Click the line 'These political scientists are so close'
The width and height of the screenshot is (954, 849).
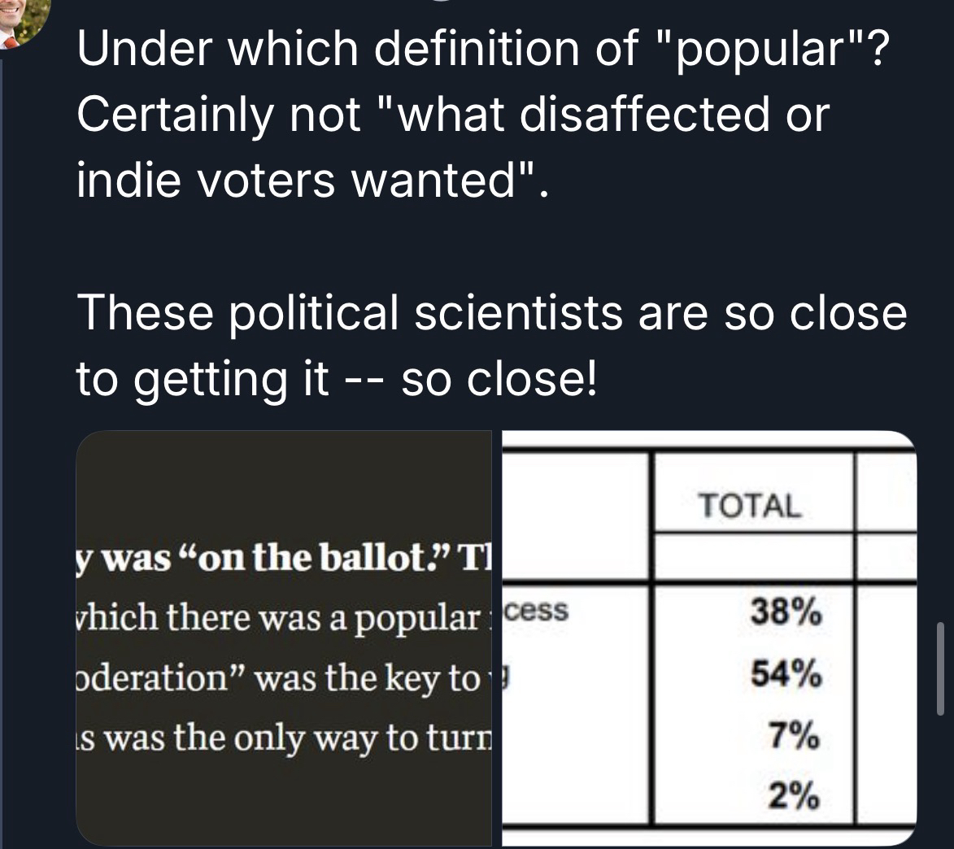point(490,313)
